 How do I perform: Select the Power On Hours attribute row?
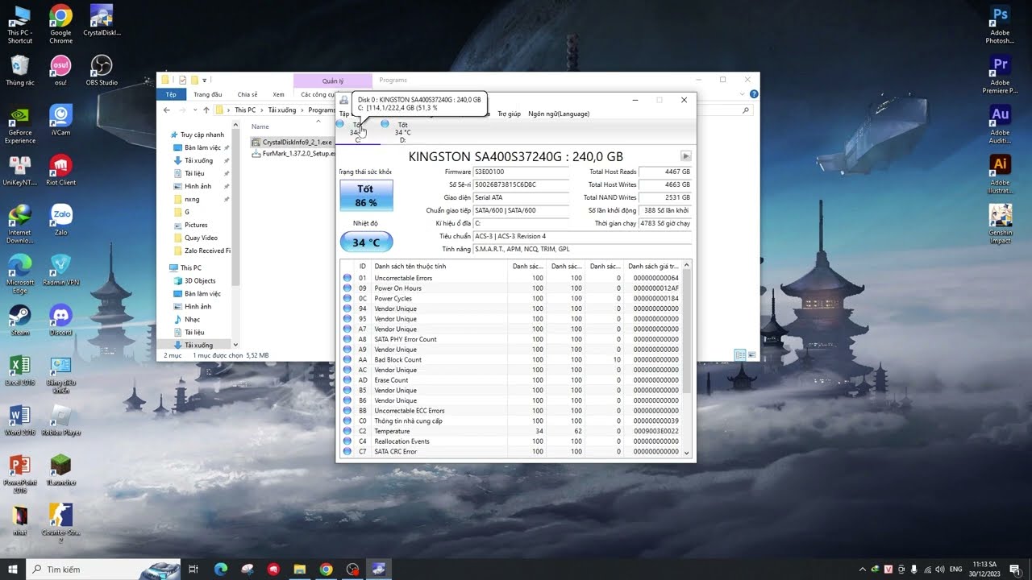coord(511,288)
